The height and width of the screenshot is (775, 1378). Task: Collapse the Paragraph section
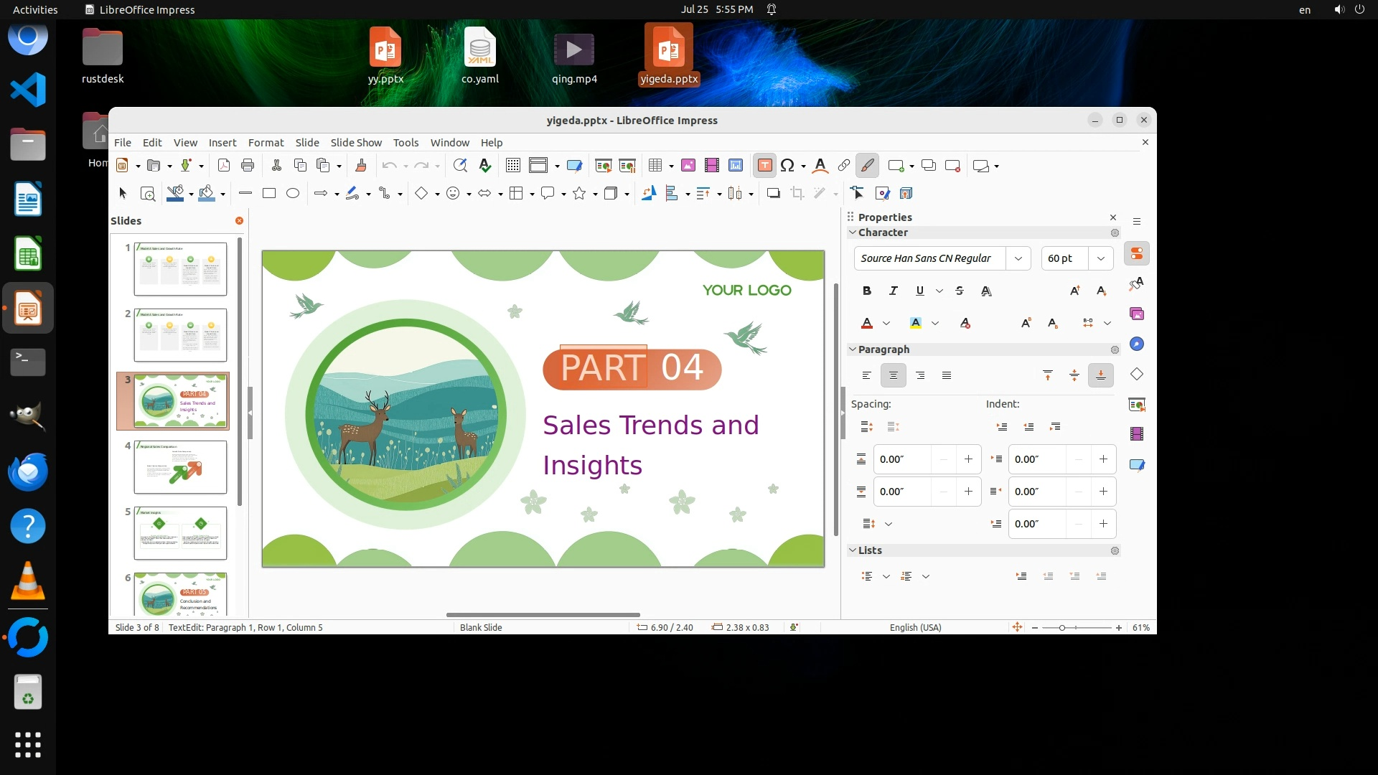pyautogui.click(x=853, y=349)
